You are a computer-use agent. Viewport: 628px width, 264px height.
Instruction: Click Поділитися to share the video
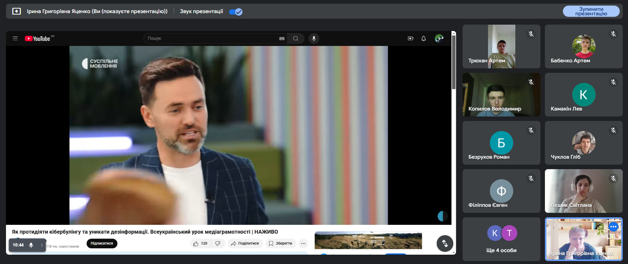(245, 243)
